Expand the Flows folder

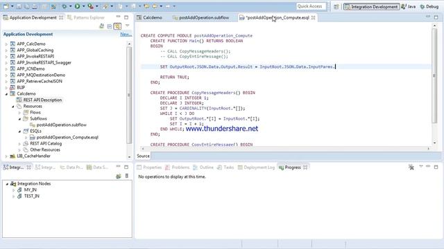point(19,112)
